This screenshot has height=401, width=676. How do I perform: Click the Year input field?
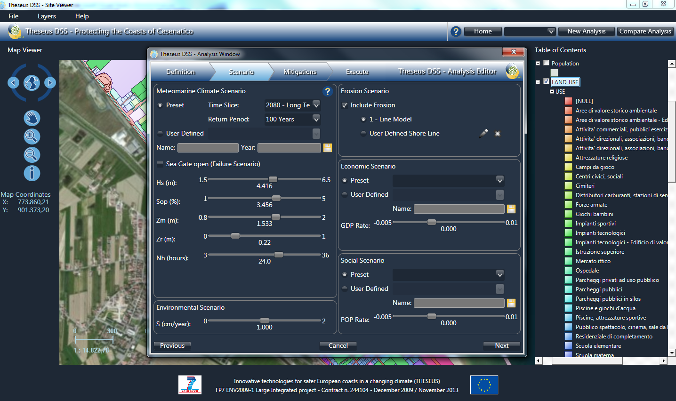pyautogui.click(x=289, y=148)
